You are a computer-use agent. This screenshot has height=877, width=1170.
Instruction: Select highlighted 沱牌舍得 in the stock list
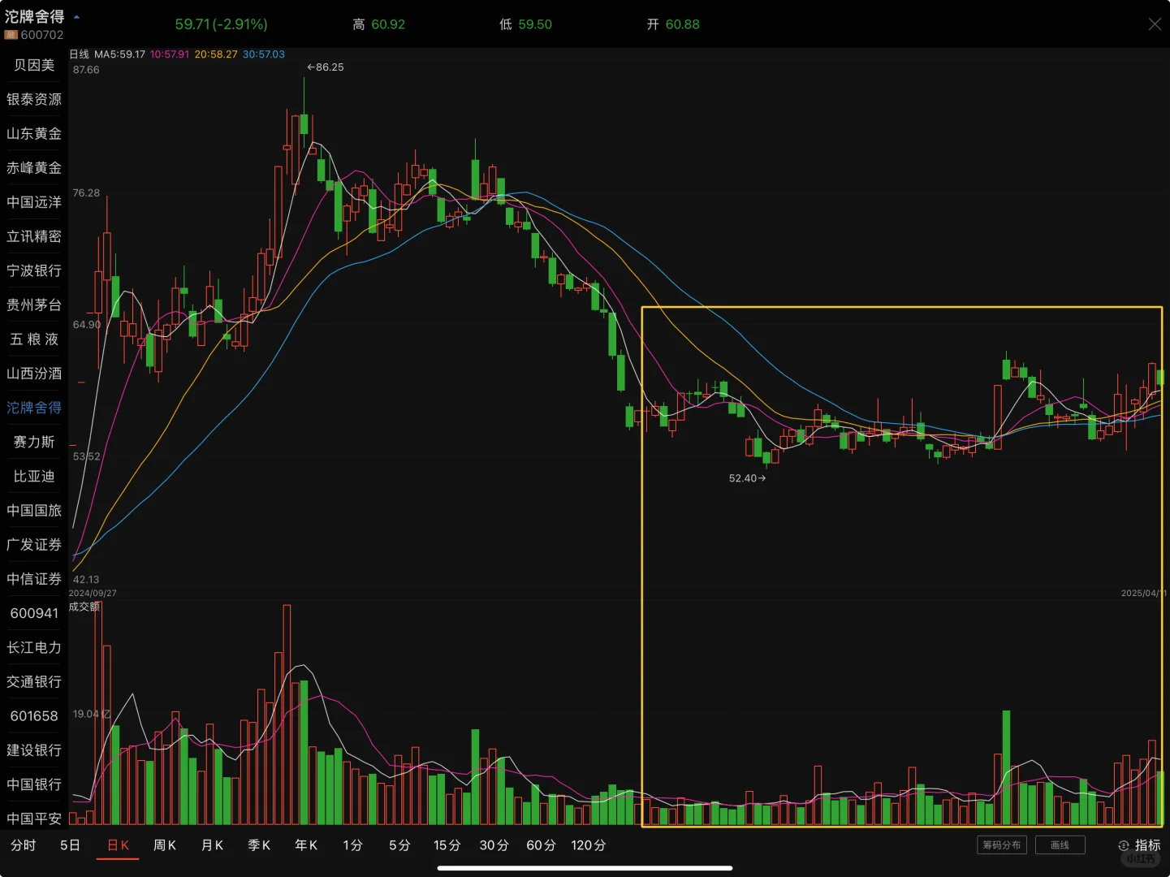click(34, 408)
